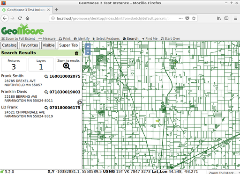Screen dimensions: 240x174
Task: Choose the Select Features tool
Action: pos(106,38)
